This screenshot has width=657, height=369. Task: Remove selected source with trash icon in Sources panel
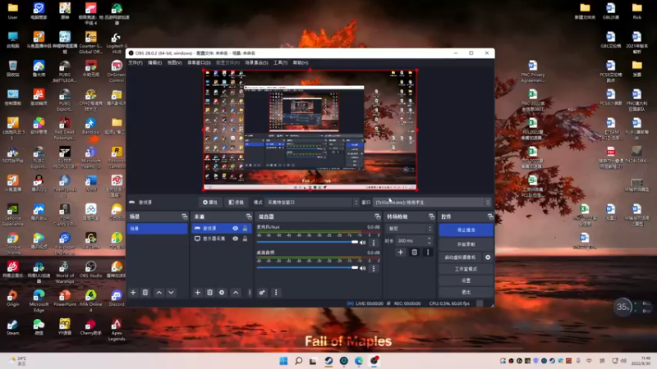[209, 293]
